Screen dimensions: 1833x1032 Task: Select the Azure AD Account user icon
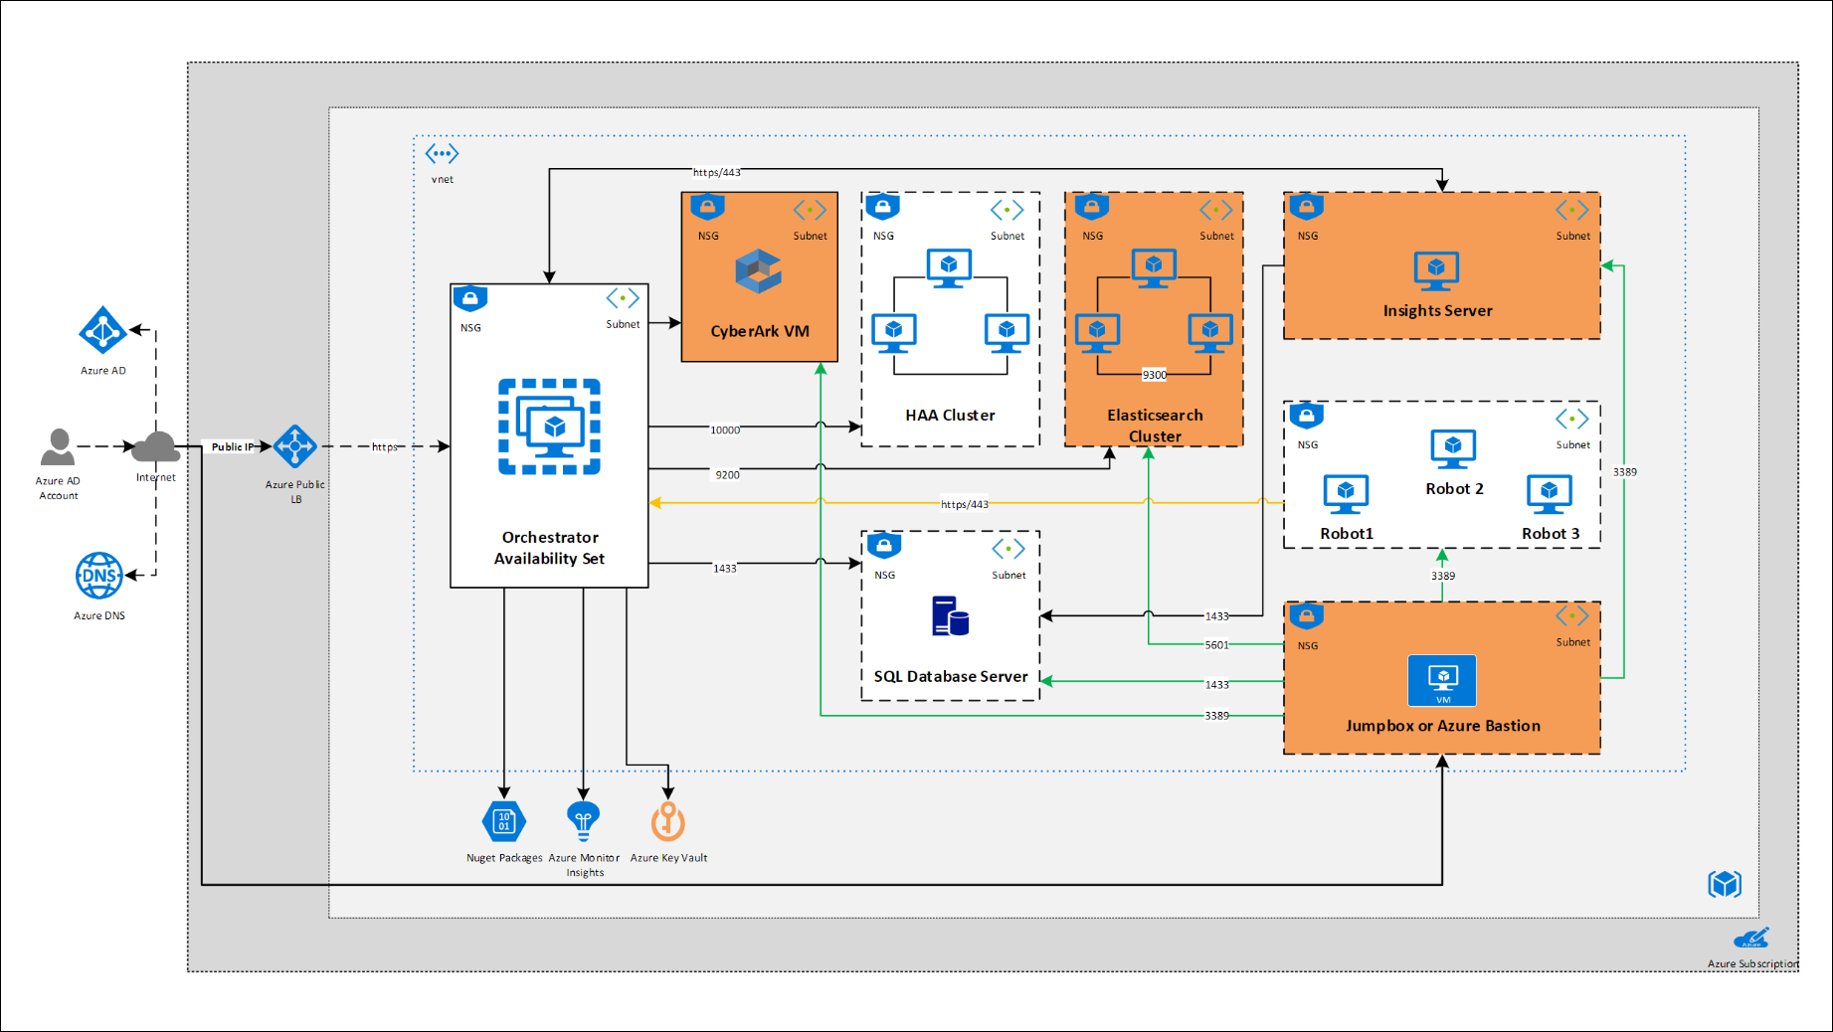click(58, 447)
